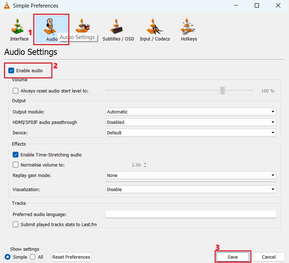
Task: Toggle the Enable audio checkbox
Action: point(11,70)
